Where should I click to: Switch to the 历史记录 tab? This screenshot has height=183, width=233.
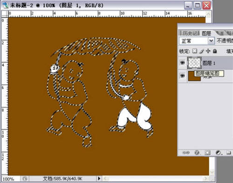coord(191,33)
